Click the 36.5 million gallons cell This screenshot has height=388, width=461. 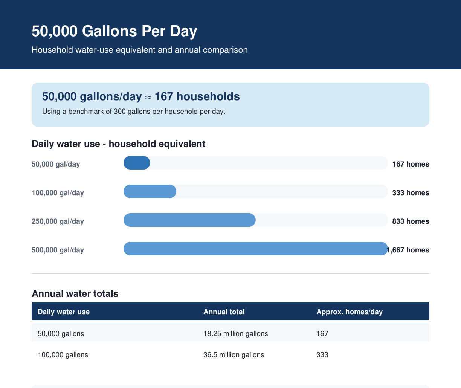coord(234,354)
